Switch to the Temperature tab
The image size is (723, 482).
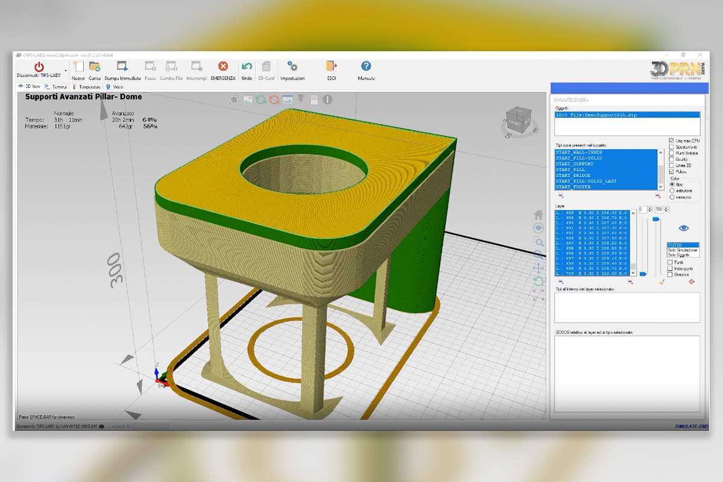point(87,86)
